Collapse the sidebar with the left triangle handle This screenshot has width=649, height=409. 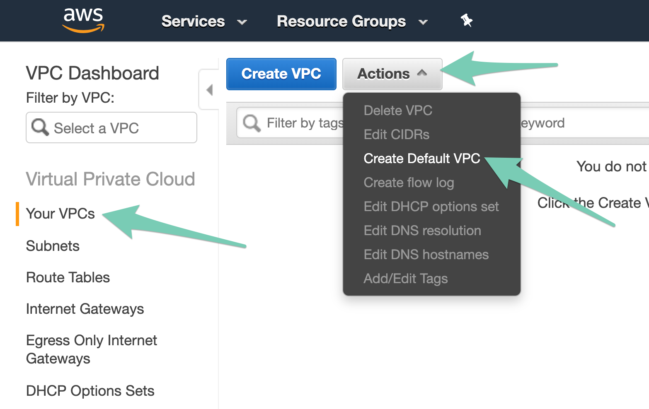(210, 89)
